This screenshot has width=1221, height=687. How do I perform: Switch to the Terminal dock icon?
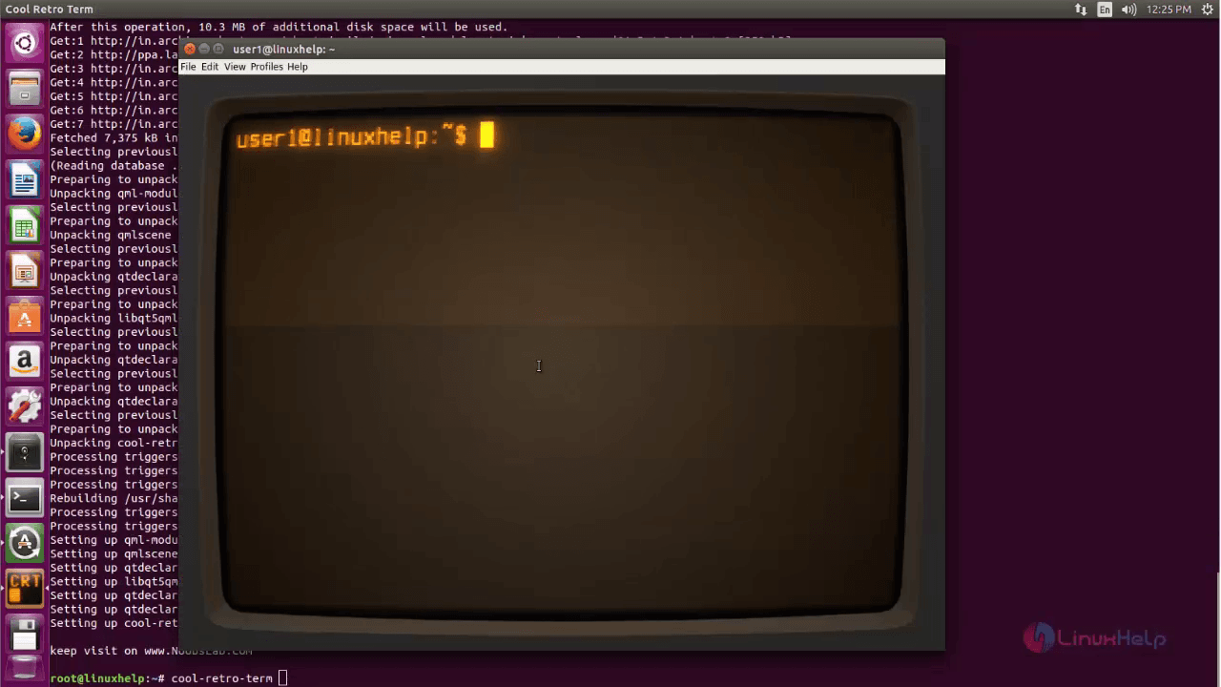pyautogui.click(x=24, y=498)
